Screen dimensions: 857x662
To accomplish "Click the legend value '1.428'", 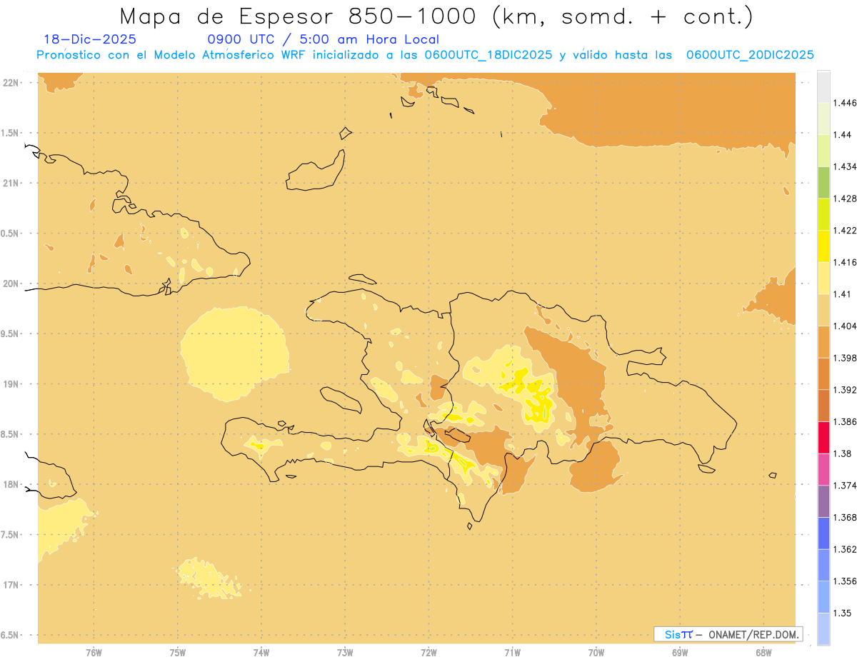I will [x=846, y=199].
